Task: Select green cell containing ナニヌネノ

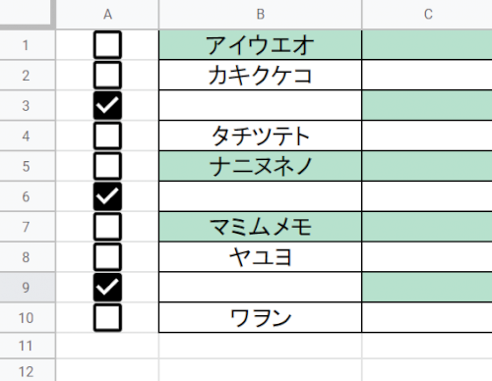Action: click(261, 166)
